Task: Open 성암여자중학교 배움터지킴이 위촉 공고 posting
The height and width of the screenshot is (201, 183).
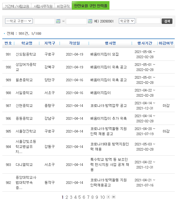Action: point(109,67)
